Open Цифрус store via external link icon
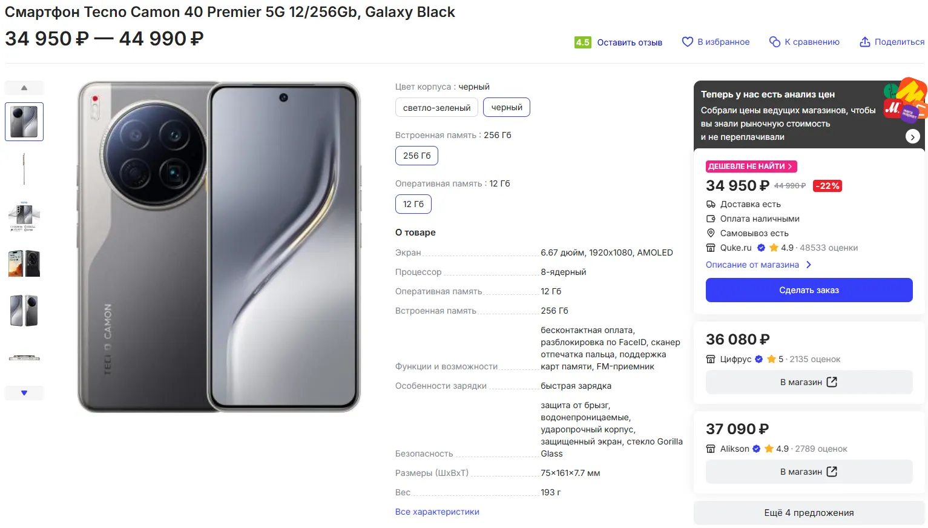 coord(832,382)
